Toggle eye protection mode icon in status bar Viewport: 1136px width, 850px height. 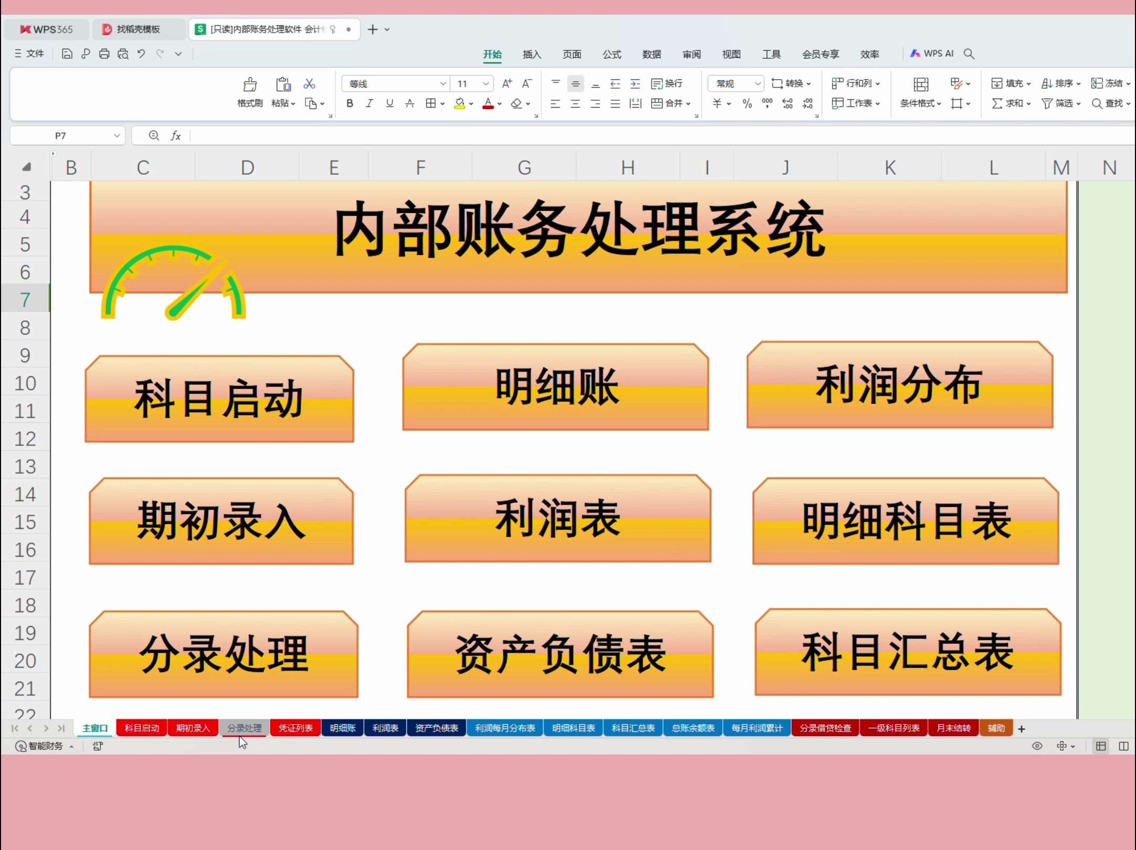(x=1037, y=746)
